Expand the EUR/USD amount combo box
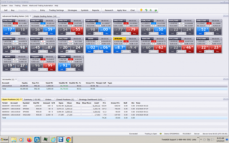229x143 pixels. tap(19, 34)
